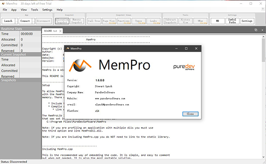Screen dimensions: 266x164
Task: Click the MemPro icon in main title bar
Action: (3, 4)
